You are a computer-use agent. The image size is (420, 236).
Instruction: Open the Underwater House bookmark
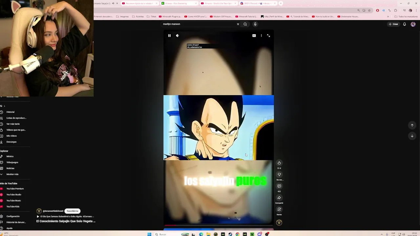pyautogui.click(x=348, y=16)
